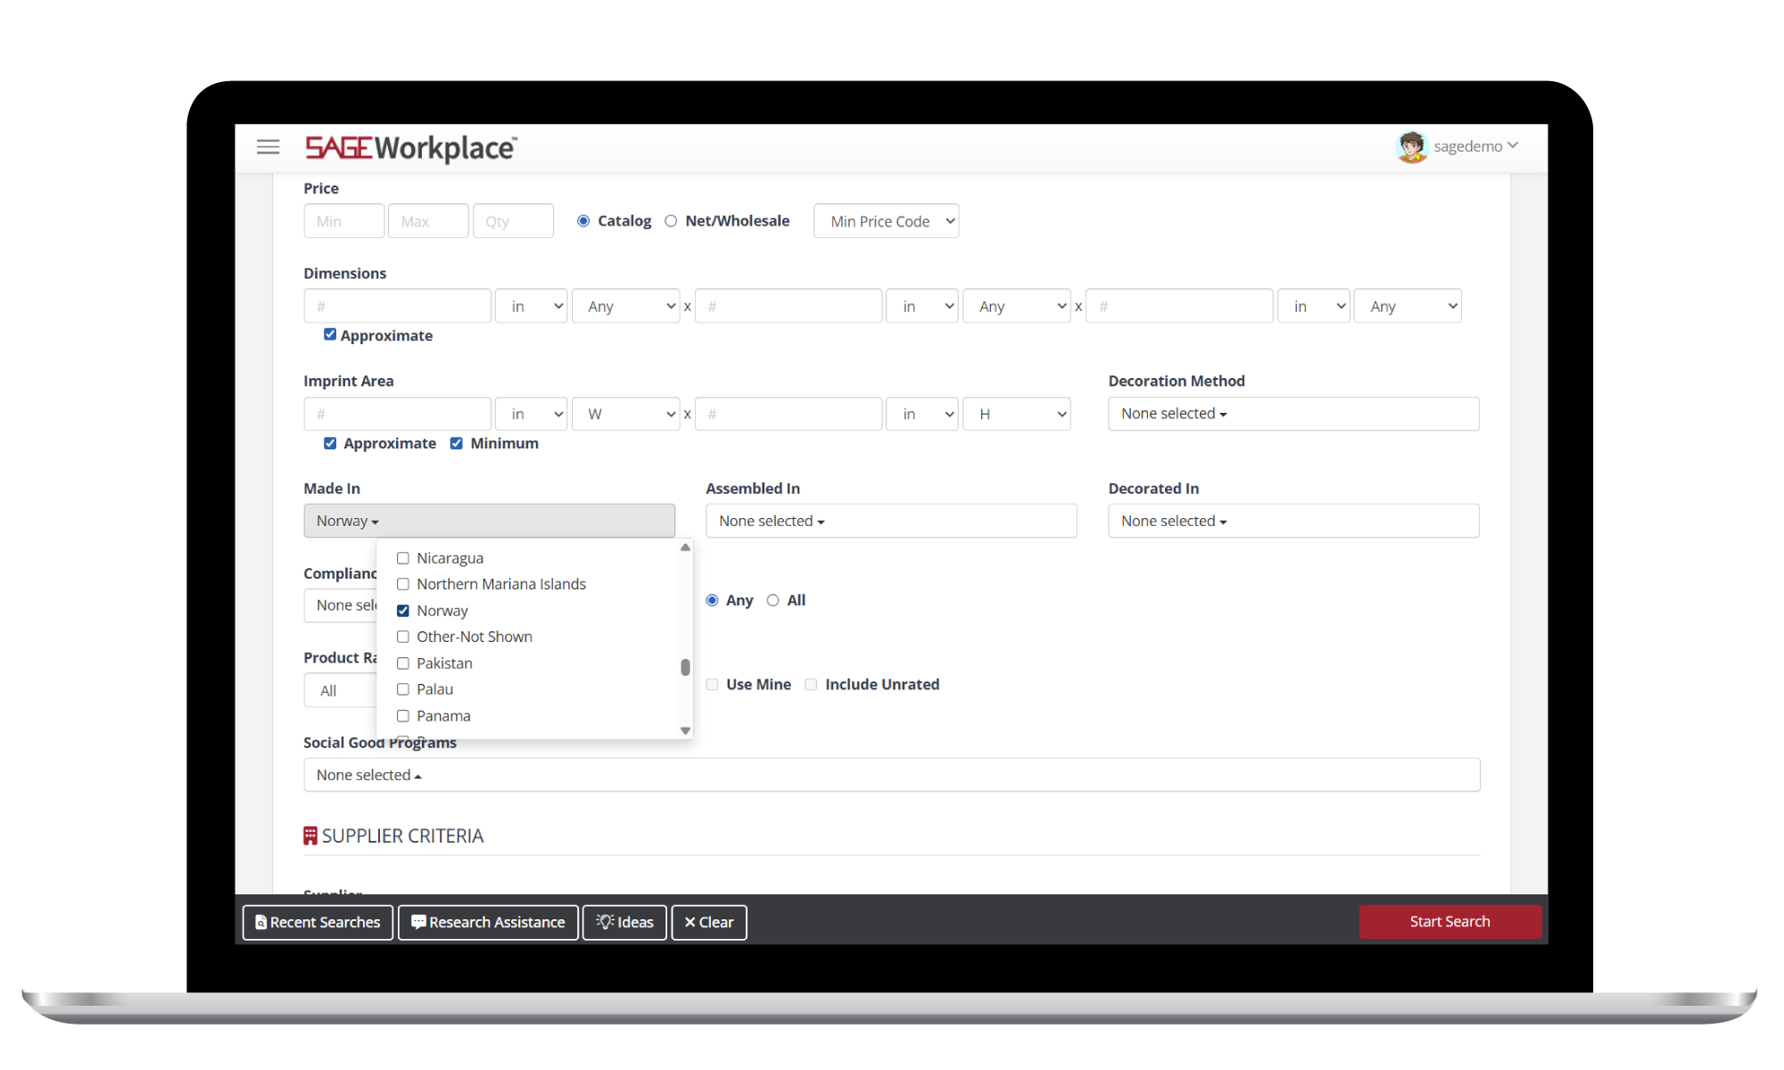Select the Net/Wholesale price radio button
The width and height of the screenshot is (1784, 1070).
point(671,221)
